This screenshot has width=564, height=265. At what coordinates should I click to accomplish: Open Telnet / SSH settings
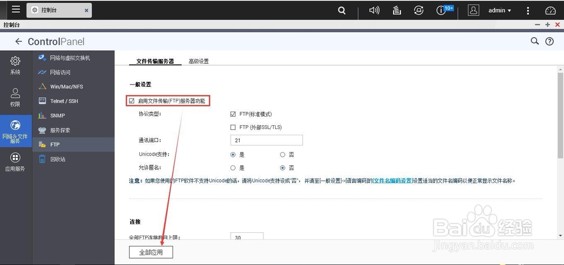73,101
